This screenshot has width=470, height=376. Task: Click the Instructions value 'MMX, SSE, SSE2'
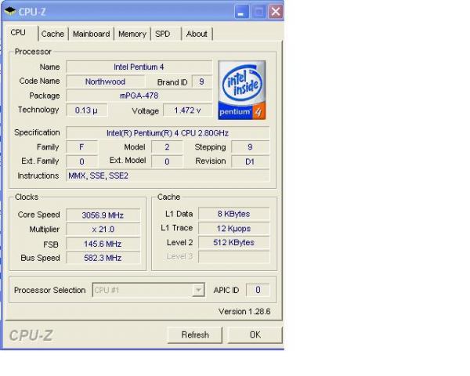pyautogui.click(x=168, y=175)
